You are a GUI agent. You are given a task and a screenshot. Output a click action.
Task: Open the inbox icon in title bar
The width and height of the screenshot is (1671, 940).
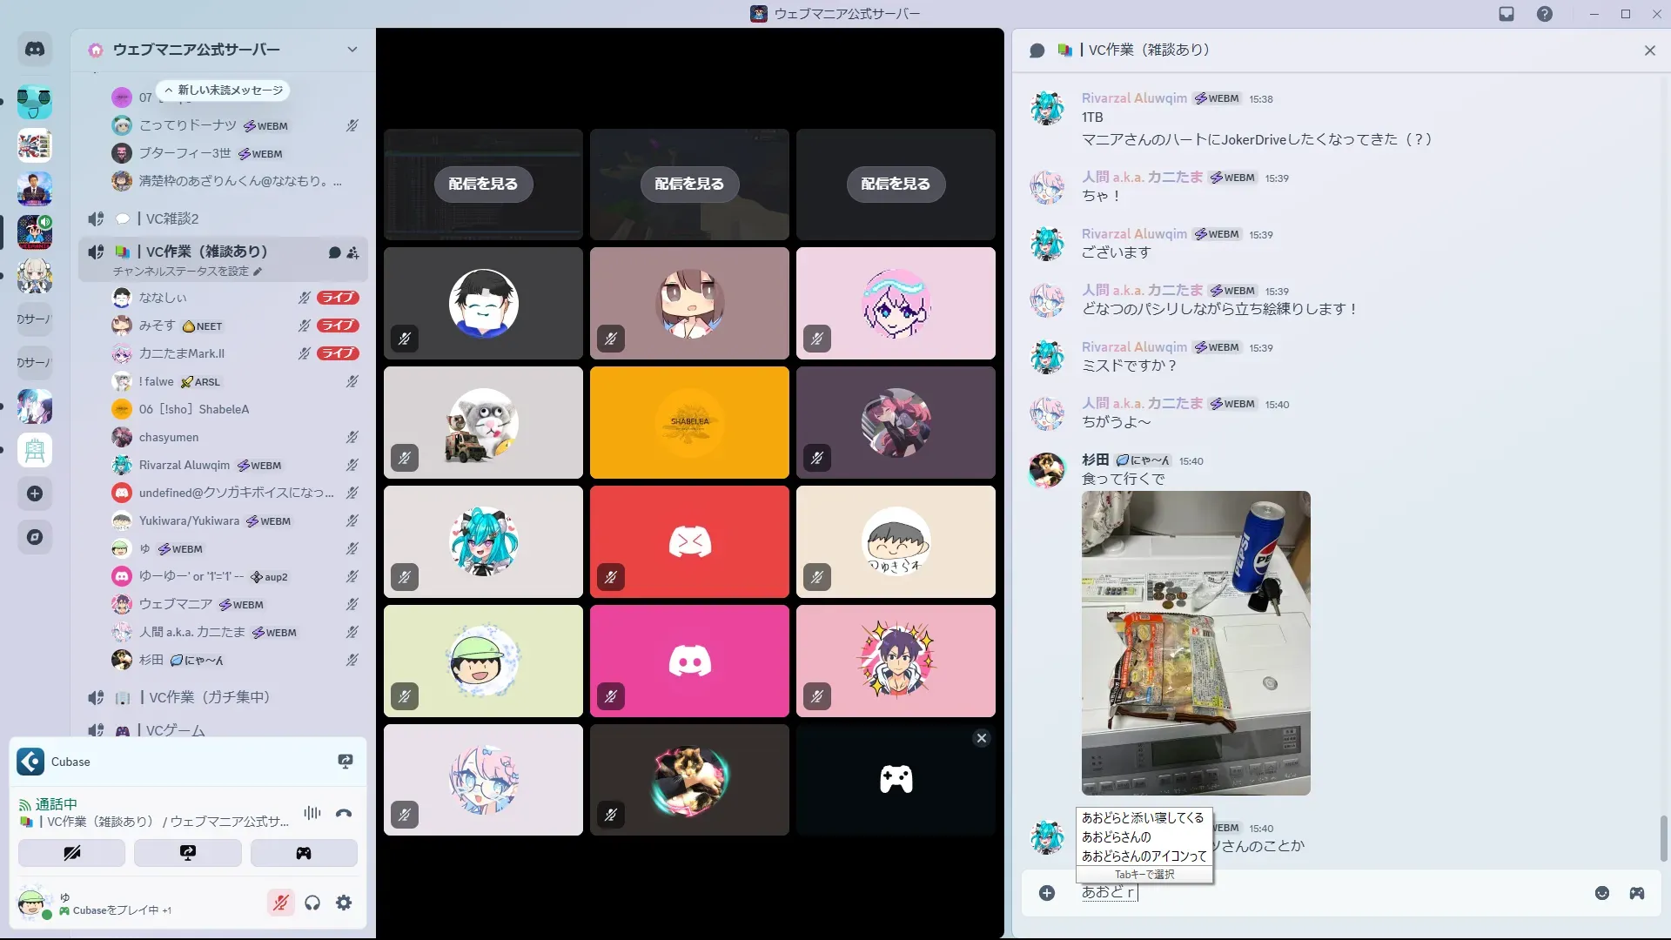1507,14
